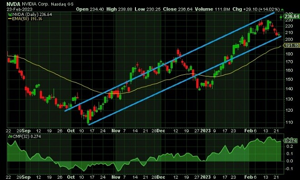Click 2023 on the CMF panel date axis

click(x=205, y=177)
